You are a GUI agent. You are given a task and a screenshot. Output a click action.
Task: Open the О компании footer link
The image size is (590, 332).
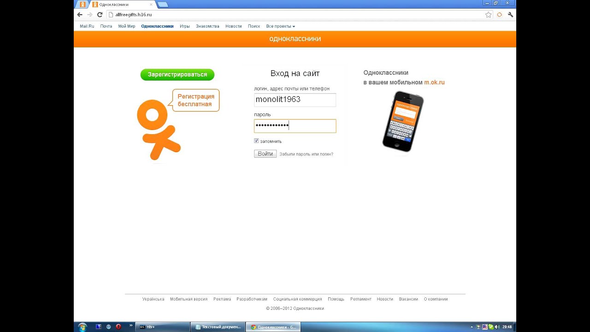(x=436, y=299)
